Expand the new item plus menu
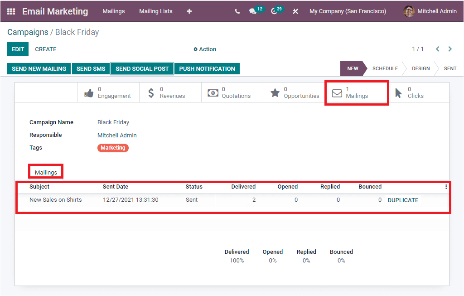Image resolution: width=464 pixels, height=296 pixels. [189, 11]
